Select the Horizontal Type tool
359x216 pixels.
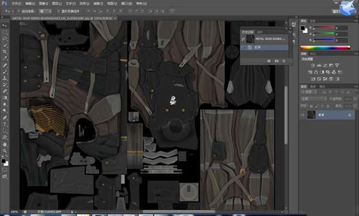5,125
